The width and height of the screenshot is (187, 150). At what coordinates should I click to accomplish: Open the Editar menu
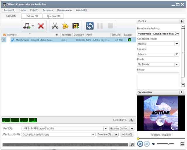[x=23, y=10]
